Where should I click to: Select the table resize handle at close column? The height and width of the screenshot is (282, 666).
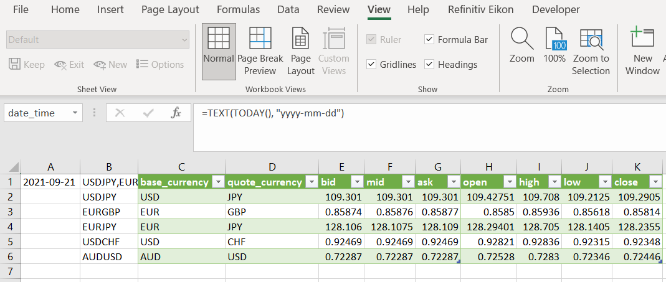tap(661, 262)
